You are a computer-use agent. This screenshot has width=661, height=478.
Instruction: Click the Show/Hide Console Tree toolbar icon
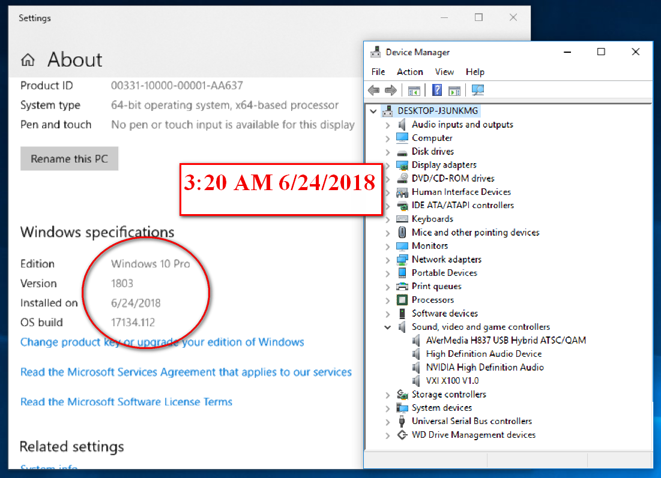point(414,90)
